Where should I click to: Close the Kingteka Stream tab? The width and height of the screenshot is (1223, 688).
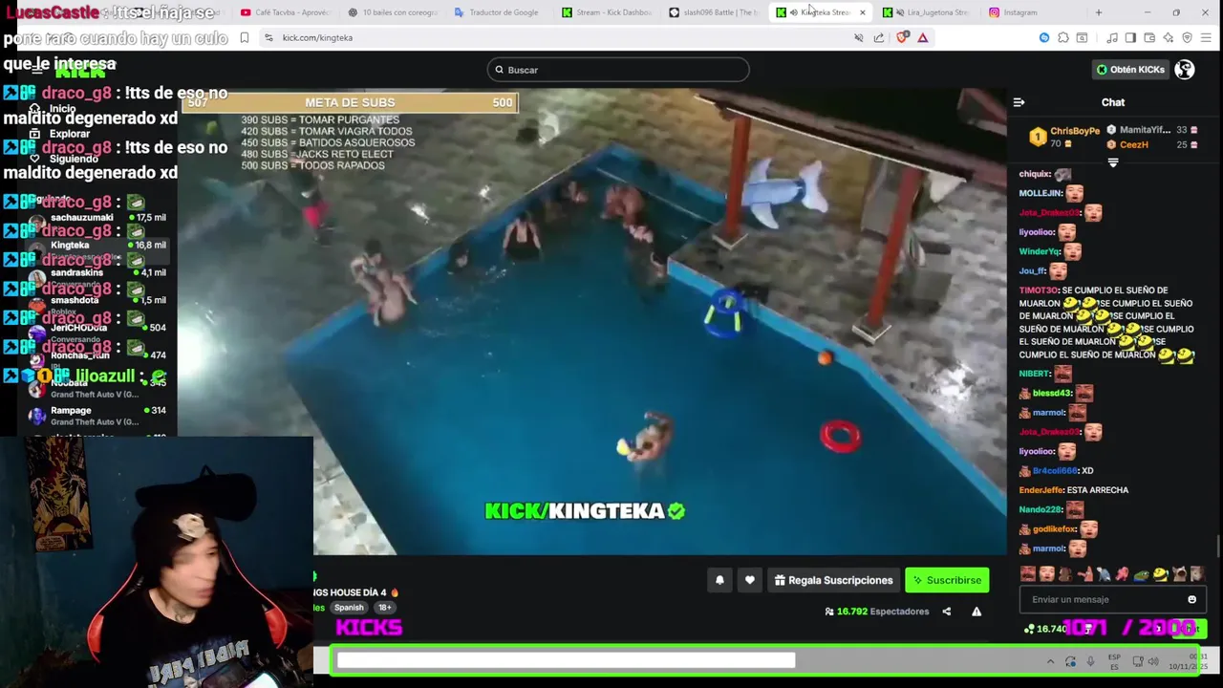pyautogui.click(x=863, y=12)
